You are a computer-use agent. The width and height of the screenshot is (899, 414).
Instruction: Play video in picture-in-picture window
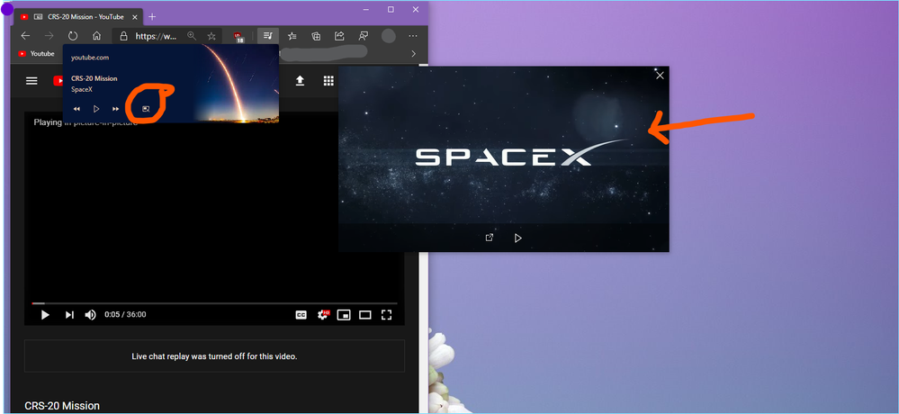[x=517, y=238]
